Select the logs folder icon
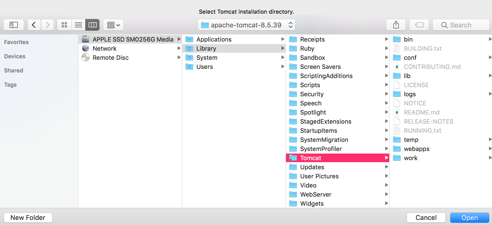This screenshot has height=225, width=492. click(x=397, y=94)
